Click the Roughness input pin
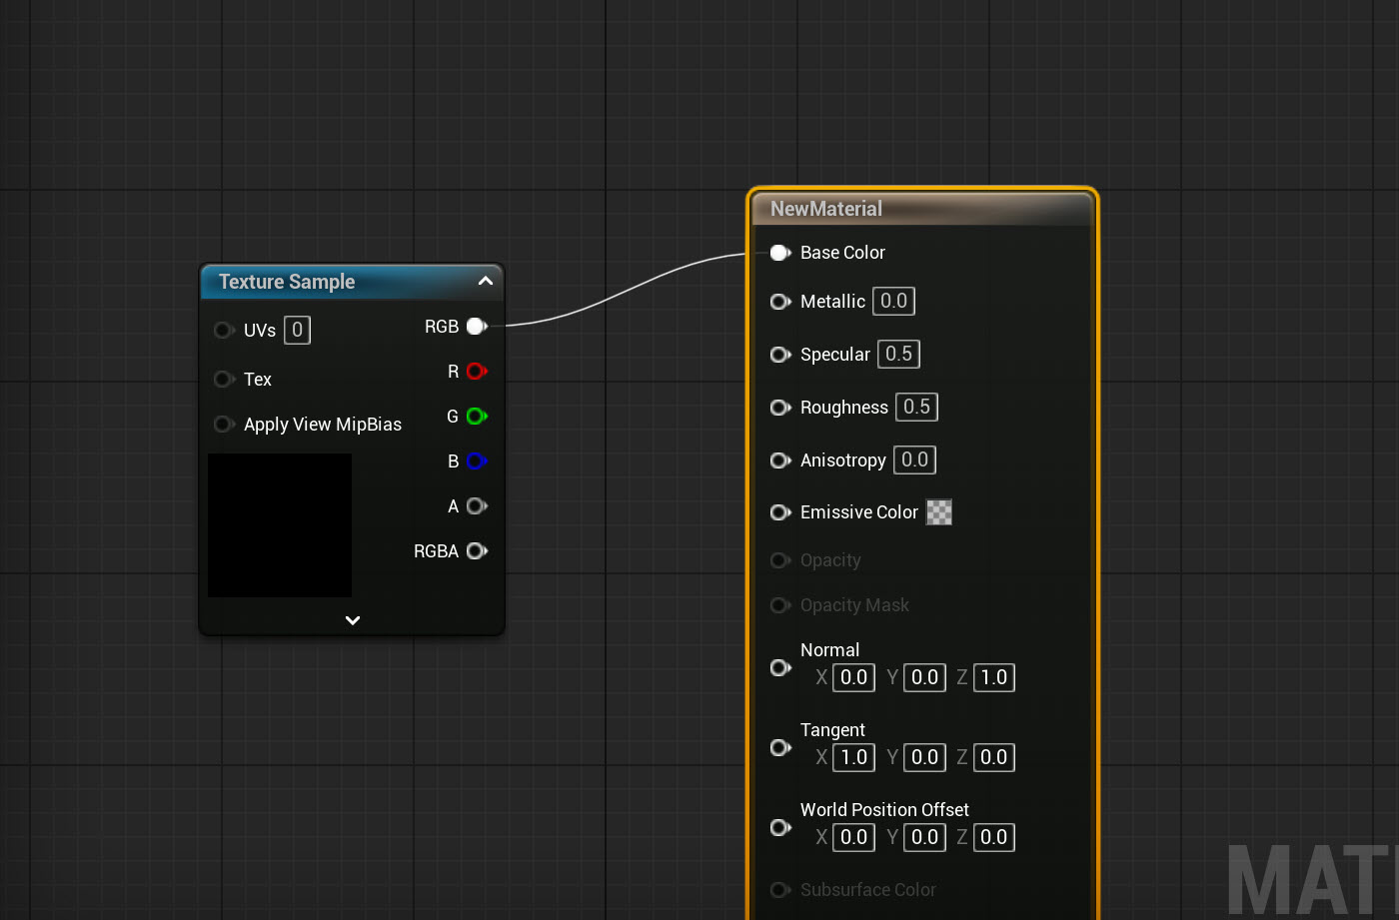The width and height of the screenshot is (1399, 920). point(780,408)
